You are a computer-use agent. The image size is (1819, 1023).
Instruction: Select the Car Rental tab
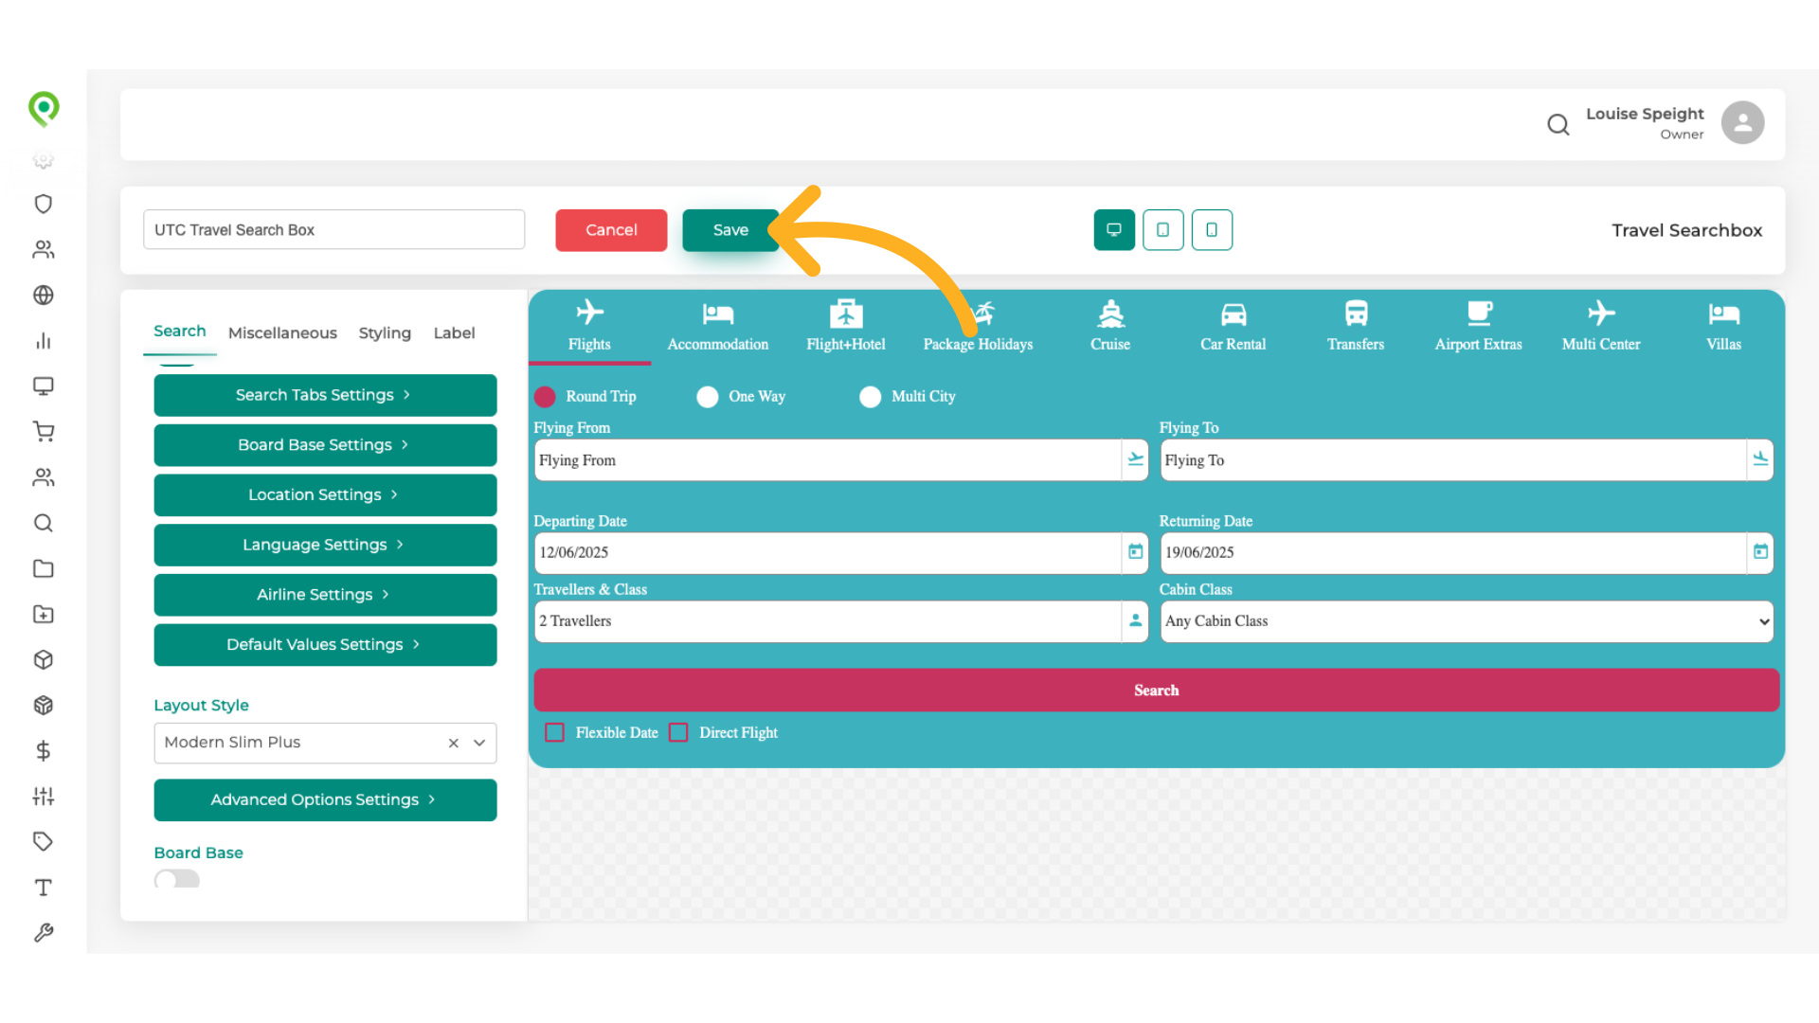pos(1233,327)
